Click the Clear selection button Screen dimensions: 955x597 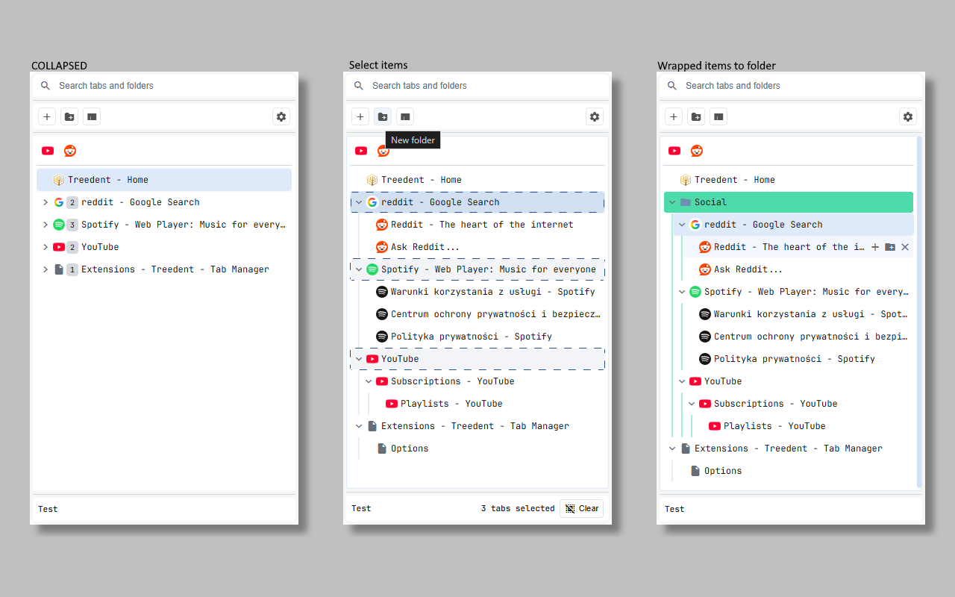coord(581,508)
